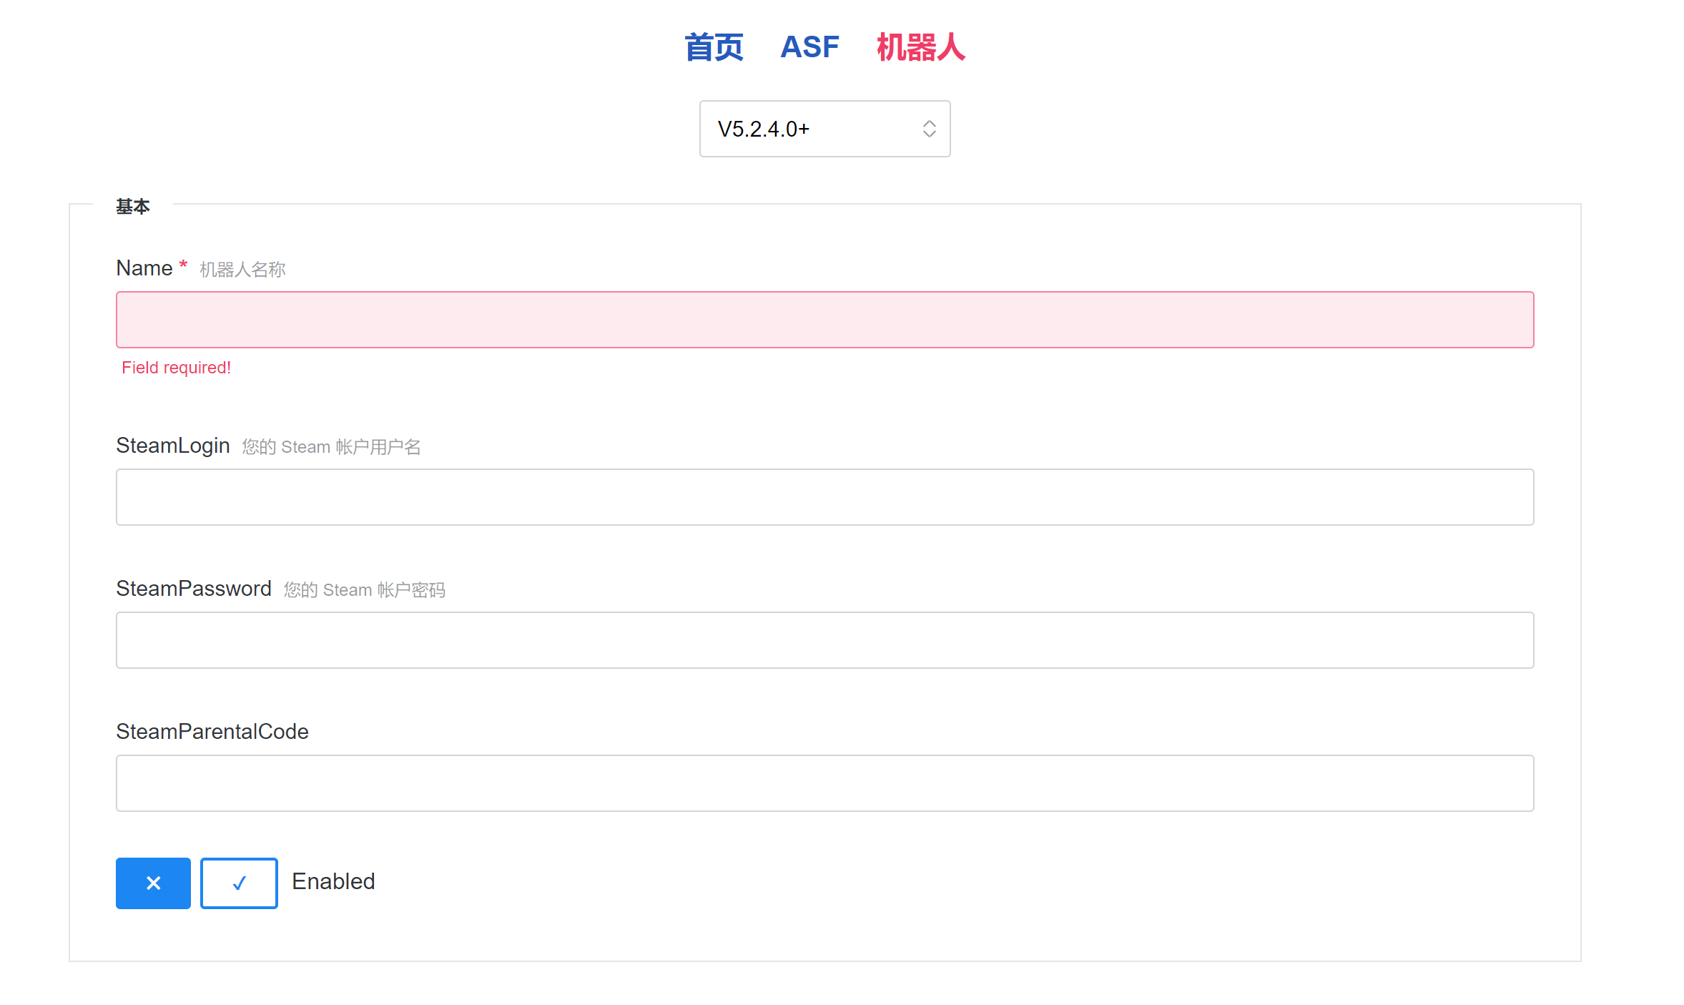Click the version selector up-down arrows
1684x1005 pixels.
tap(929, 129)
